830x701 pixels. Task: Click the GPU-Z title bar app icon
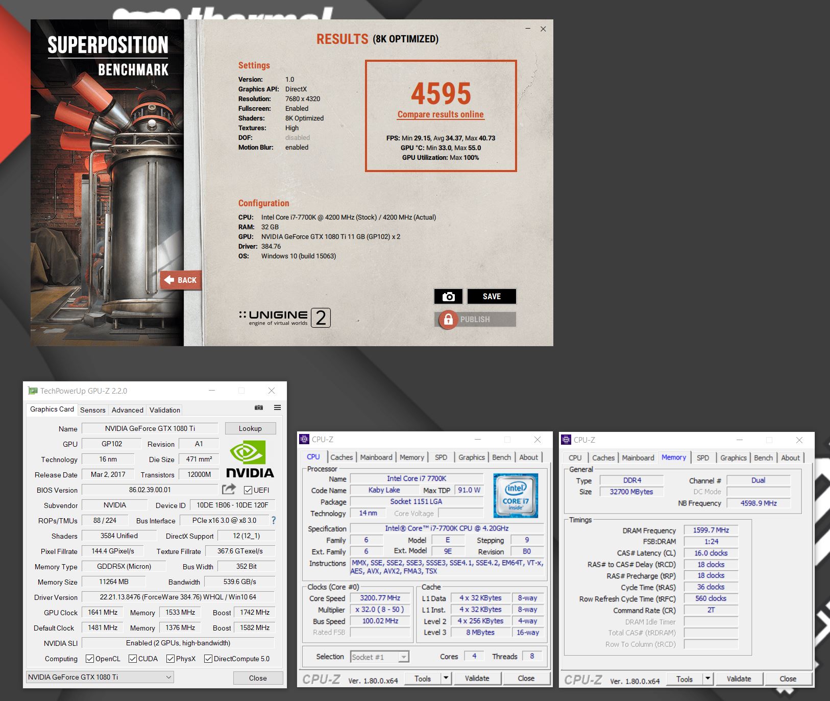pyautogui.click(x=33, y=391)
